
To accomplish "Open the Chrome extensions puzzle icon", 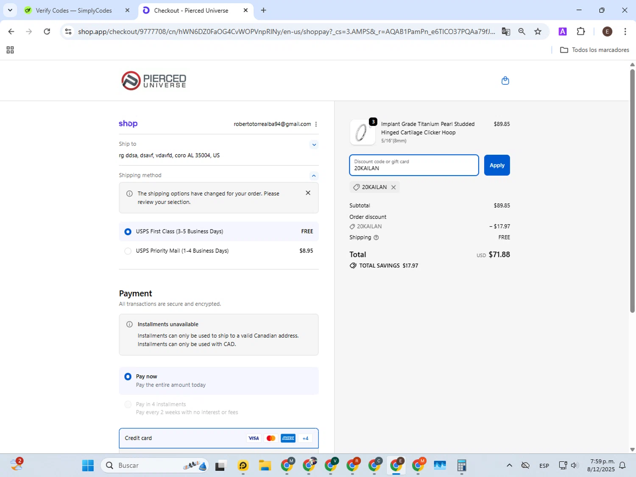I will (580, 31).
